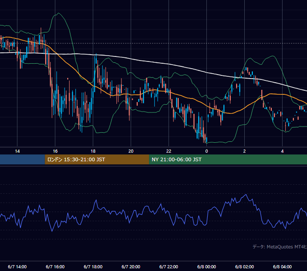Click the 6/7 18:00 time label
This screenshot has width=307, height=271.
[93, 266]
